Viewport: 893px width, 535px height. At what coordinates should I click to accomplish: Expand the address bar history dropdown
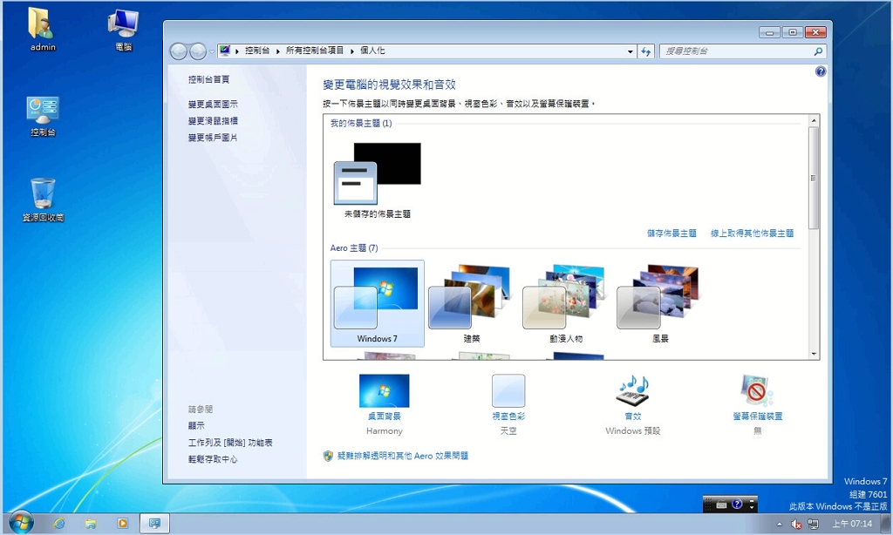click(630, 51)
